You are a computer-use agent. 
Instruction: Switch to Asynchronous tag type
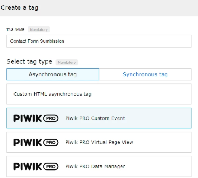[53, 74]
